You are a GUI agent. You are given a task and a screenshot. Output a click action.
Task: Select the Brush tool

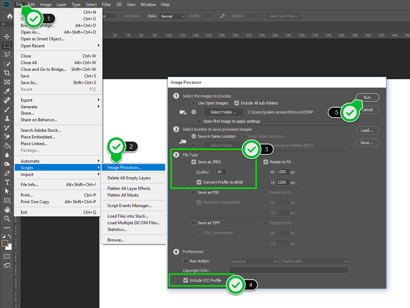click(x=7, y=109)
